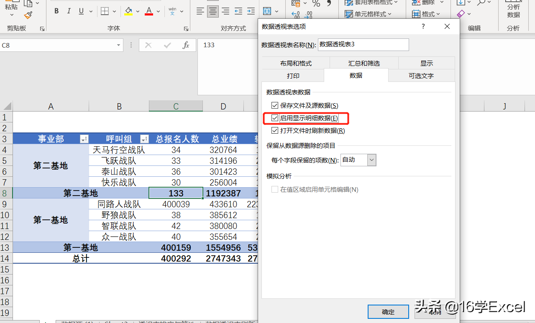This screenshot has height=323, width=535.
Task: Click the copy icon
Action: [x=28, y=4]
